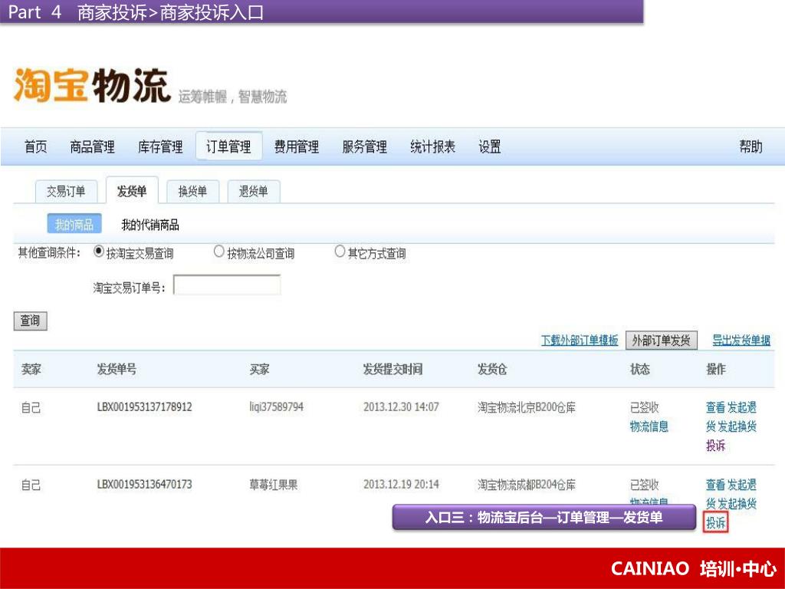Click the 状态 column header

tap(640, 370)
